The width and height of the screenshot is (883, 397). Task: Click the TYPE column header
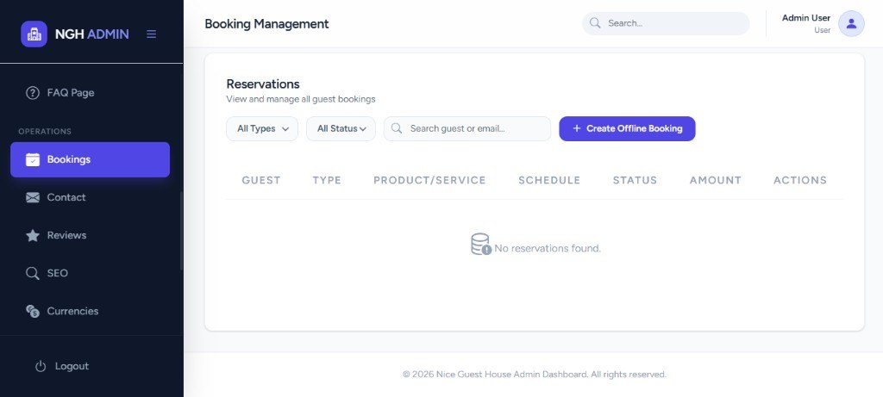[327, 181]
